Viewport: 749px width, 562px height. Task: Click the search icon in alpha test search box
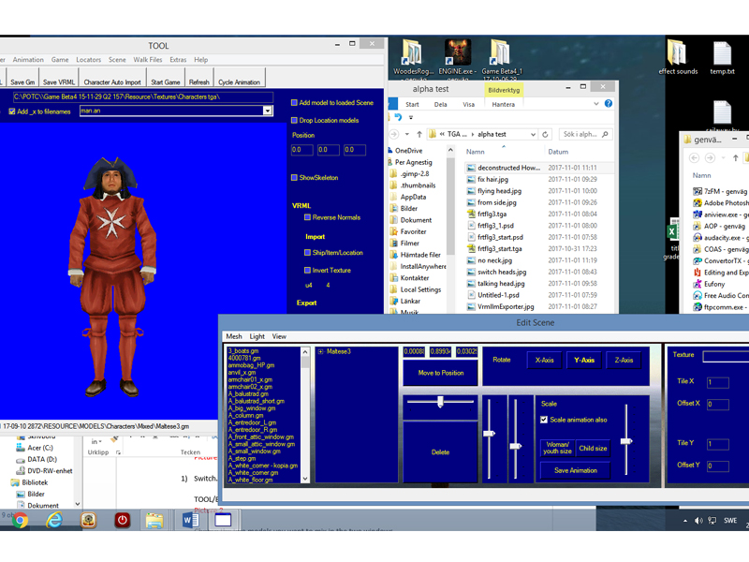(x=605, y=134)
